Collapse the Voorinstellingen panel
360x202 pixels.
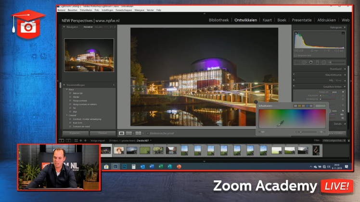pos(64,85)
